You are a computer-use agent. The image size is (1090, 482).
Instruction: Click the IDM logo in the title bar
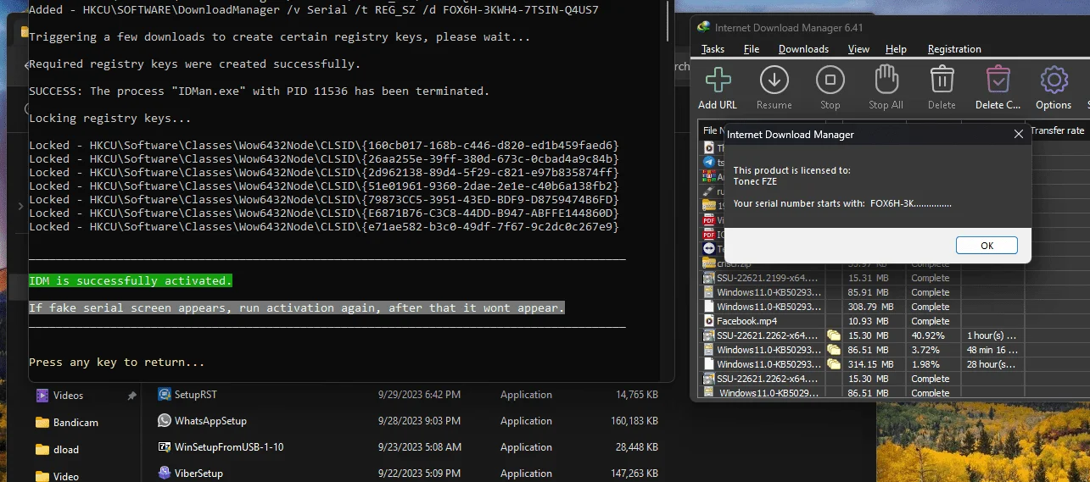[703, 27]
